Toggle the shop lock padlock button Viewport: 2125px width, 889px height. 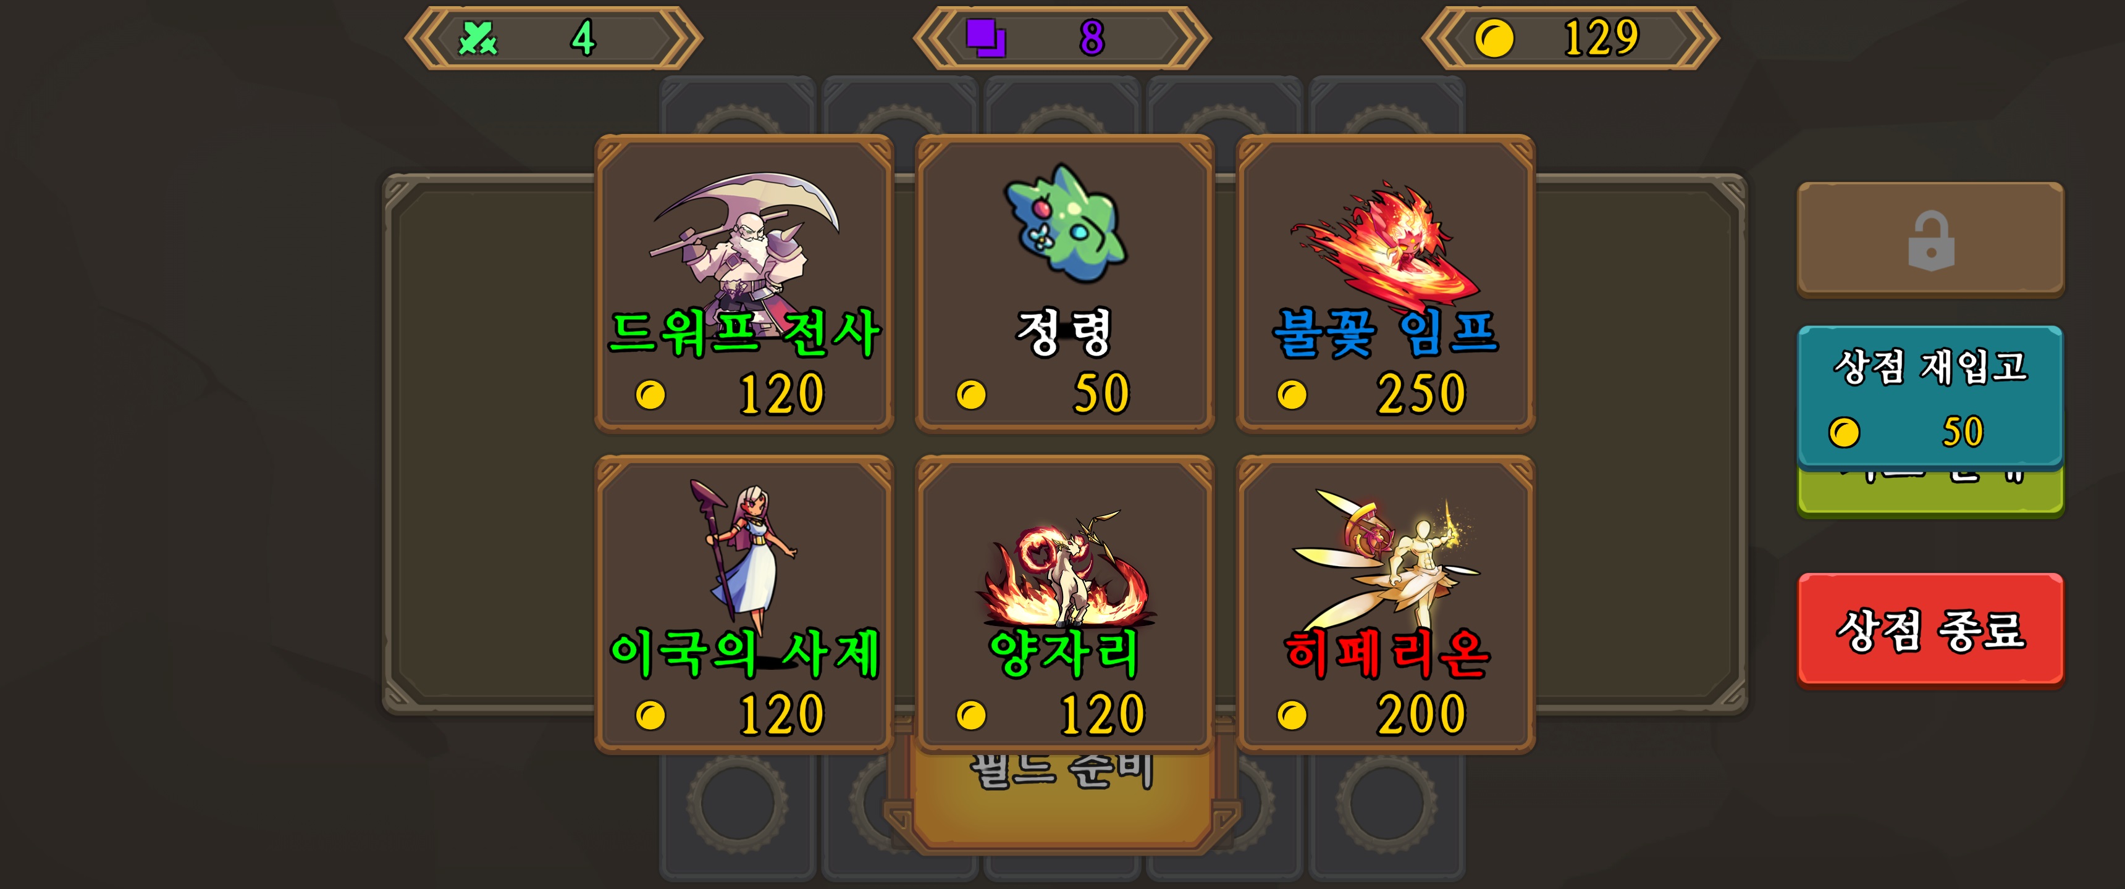click(x=1930, y=240)
